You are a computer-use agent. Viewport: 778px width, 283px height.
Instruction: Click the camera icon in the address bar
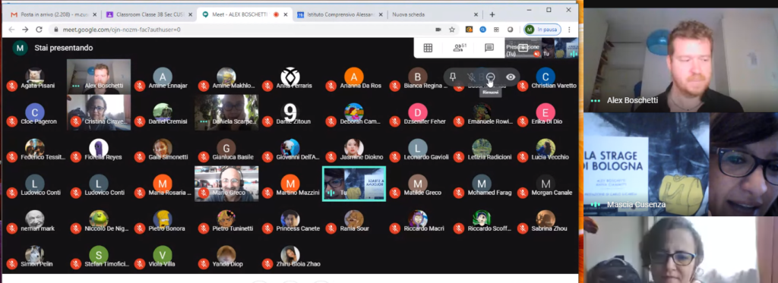pos(438,30)
